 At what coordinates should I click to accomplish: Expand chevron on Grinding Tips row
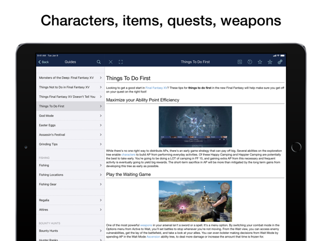[x=100, y=144]
